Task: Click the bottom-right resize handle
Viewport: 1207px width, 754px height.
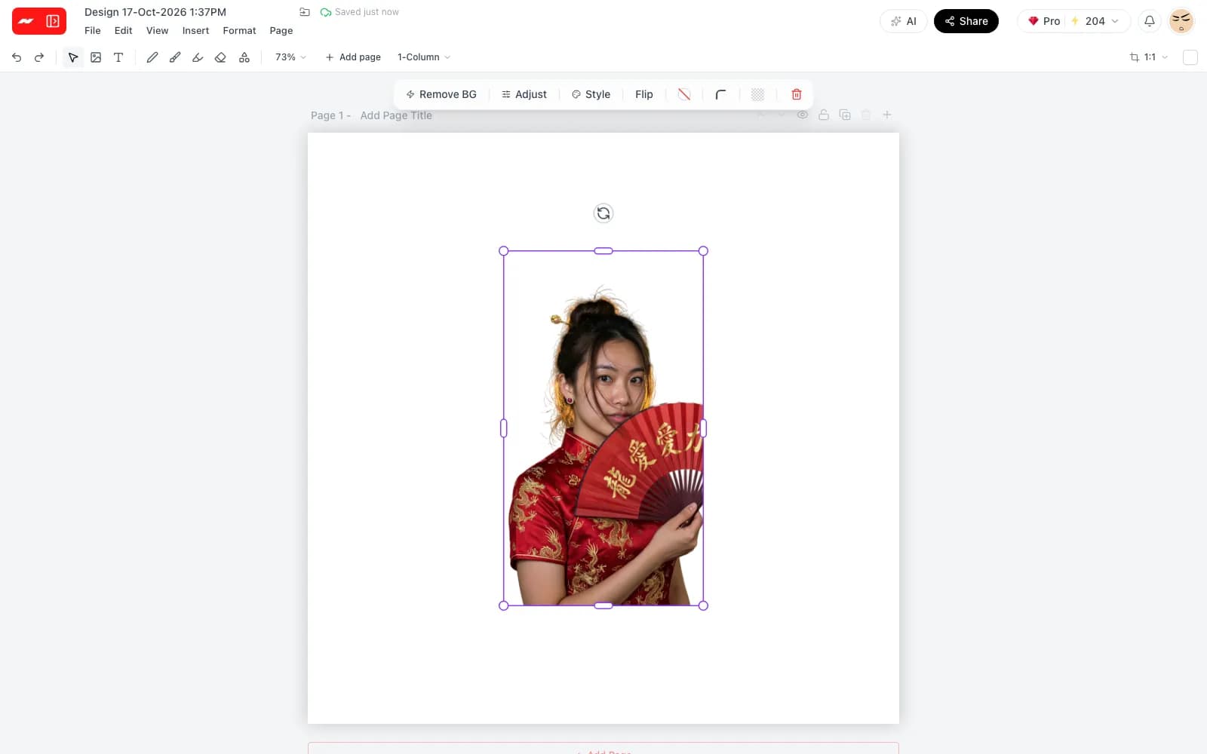Action: [703, 605]
